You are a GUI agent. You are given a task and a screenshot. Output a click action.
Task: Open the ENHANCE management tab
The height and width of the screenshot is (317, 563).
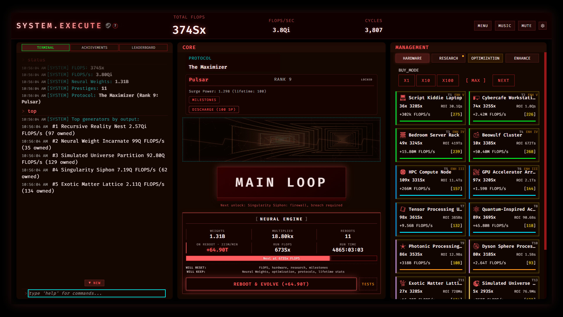tap(522, 58)
